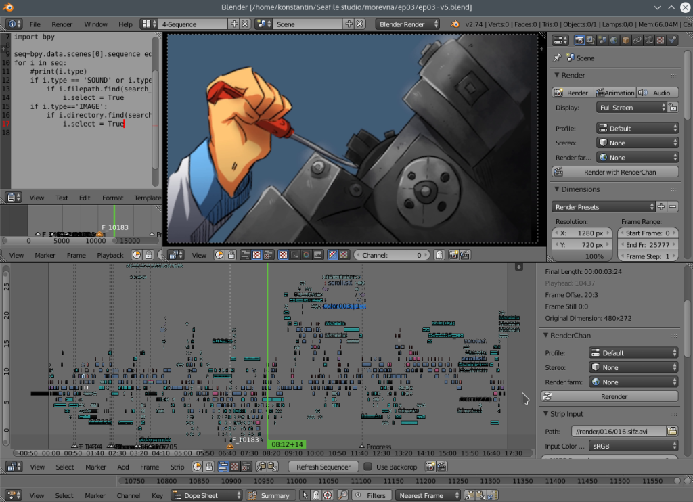
Task: Toggle Filters in dope sheet header
Action: point(370,495)
